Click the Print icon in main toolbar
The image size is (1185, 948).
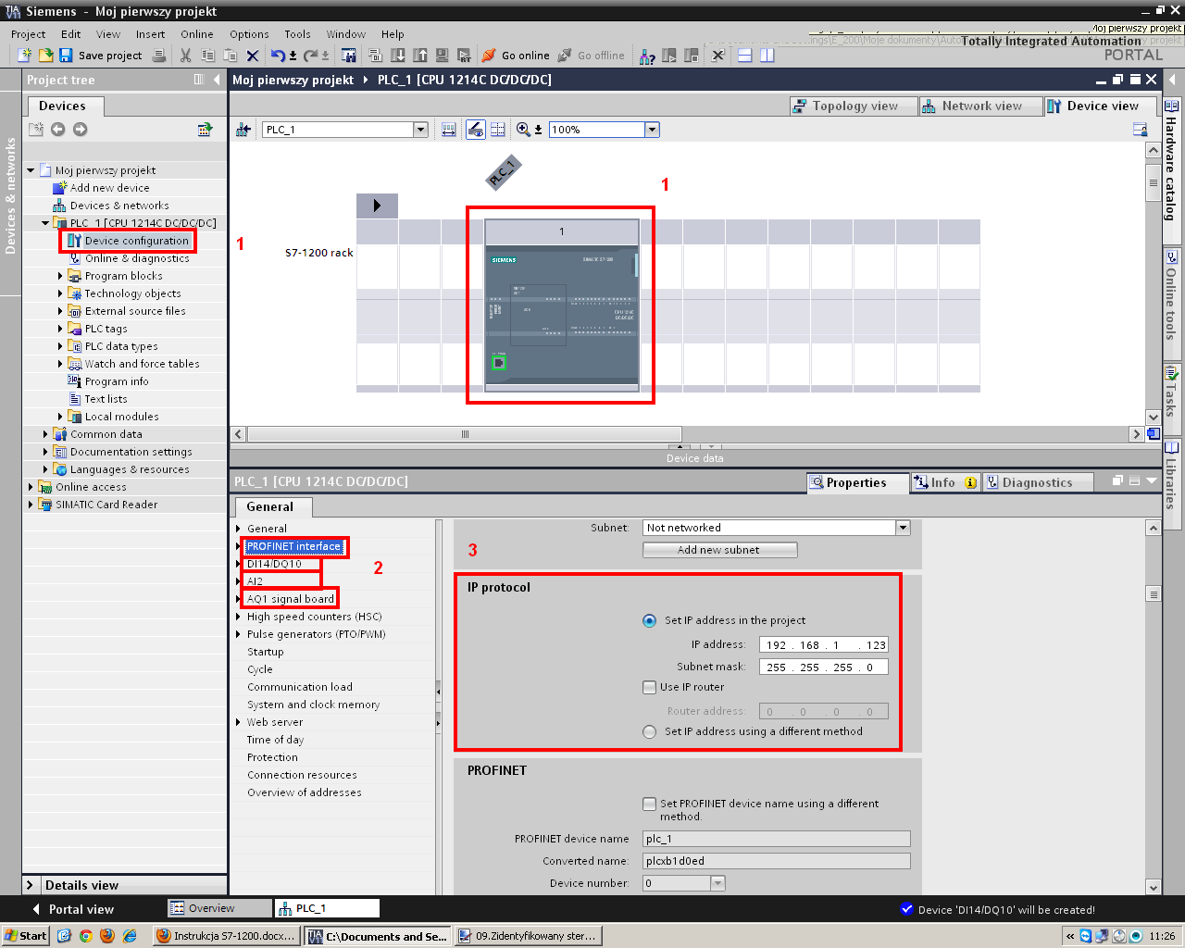click(x=159, y=56)
